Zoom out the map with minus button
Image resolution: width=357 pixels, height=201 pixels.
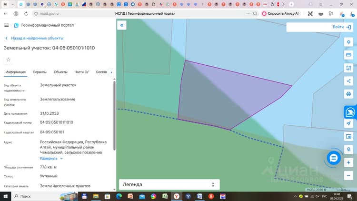click(348, 175)
